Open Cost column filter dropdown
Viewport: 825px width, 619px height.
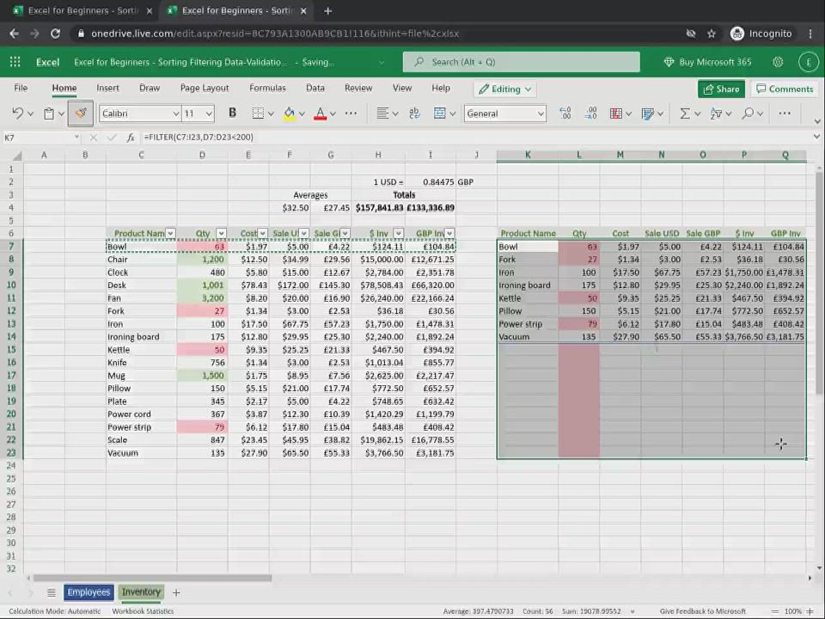click(x=263, y=233)
